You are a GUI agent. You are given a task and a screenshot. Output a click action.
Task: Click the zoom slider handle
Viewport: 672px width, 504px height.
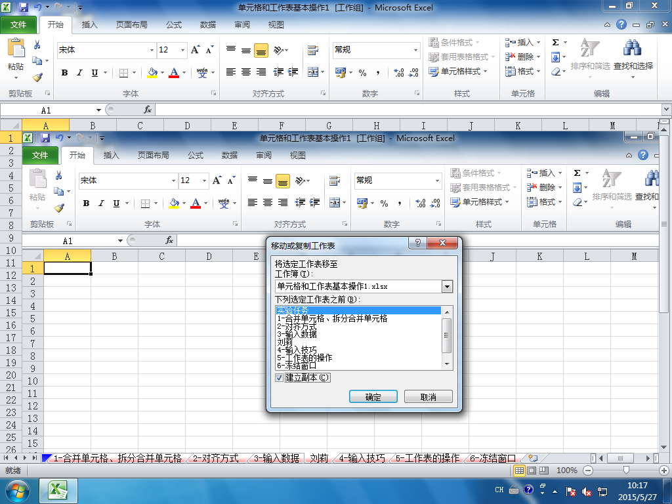click(x=626, y=471)
